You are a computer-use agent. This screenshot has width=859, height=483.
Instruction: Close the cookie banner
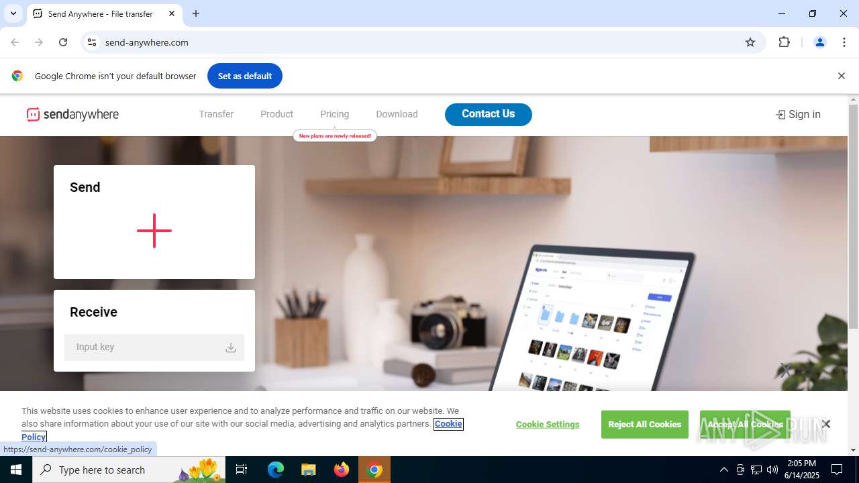826,424
